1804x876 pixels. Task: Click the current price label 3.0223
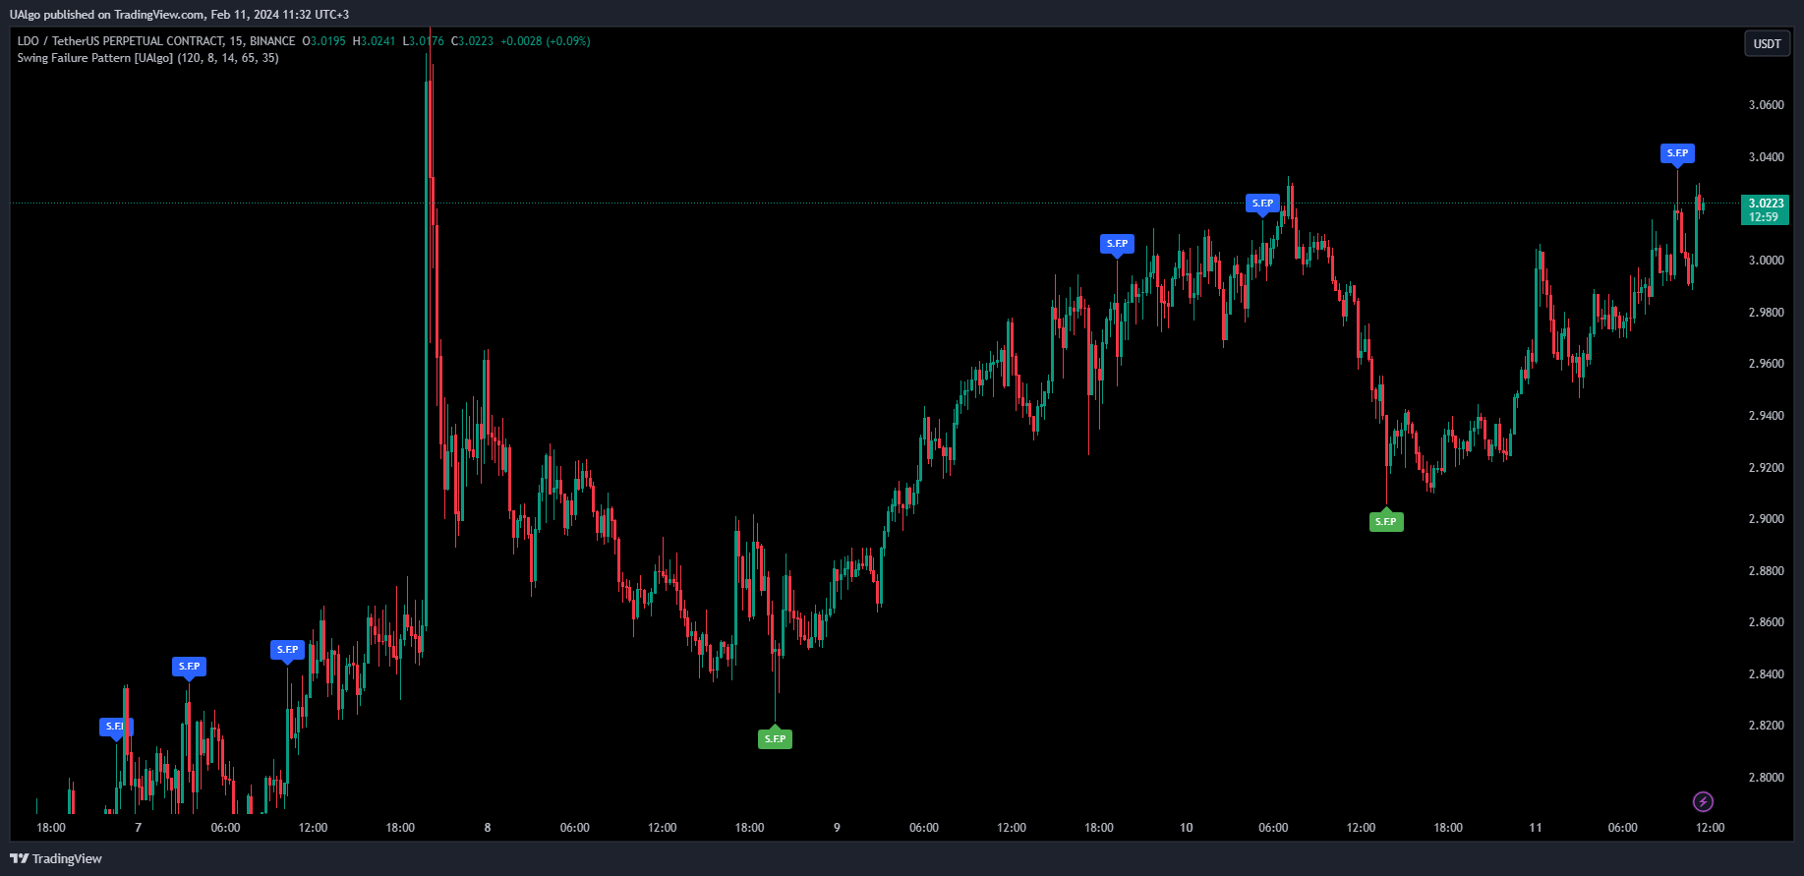[1766, 204]
